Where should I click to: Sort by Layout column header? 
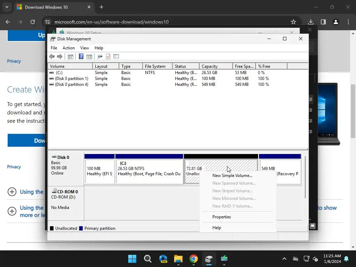pos(106,66)
